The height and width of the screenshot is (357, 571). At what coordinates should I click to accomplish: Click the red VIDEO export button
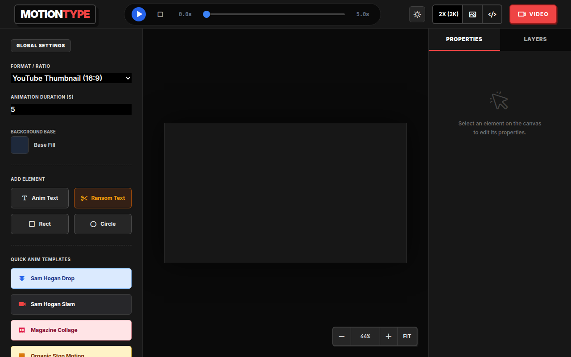point(533,14)
